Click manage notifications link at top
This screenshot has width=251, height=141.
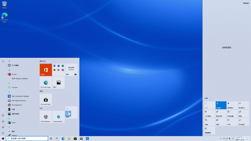(246, 3)
